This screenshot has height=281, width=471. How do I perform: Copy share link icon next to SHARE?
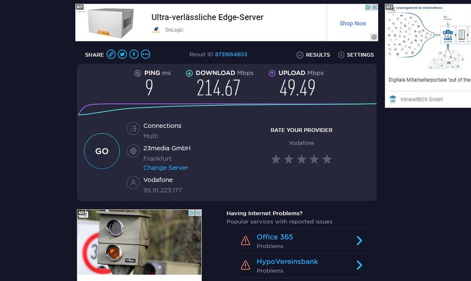[x=111, y=54]
